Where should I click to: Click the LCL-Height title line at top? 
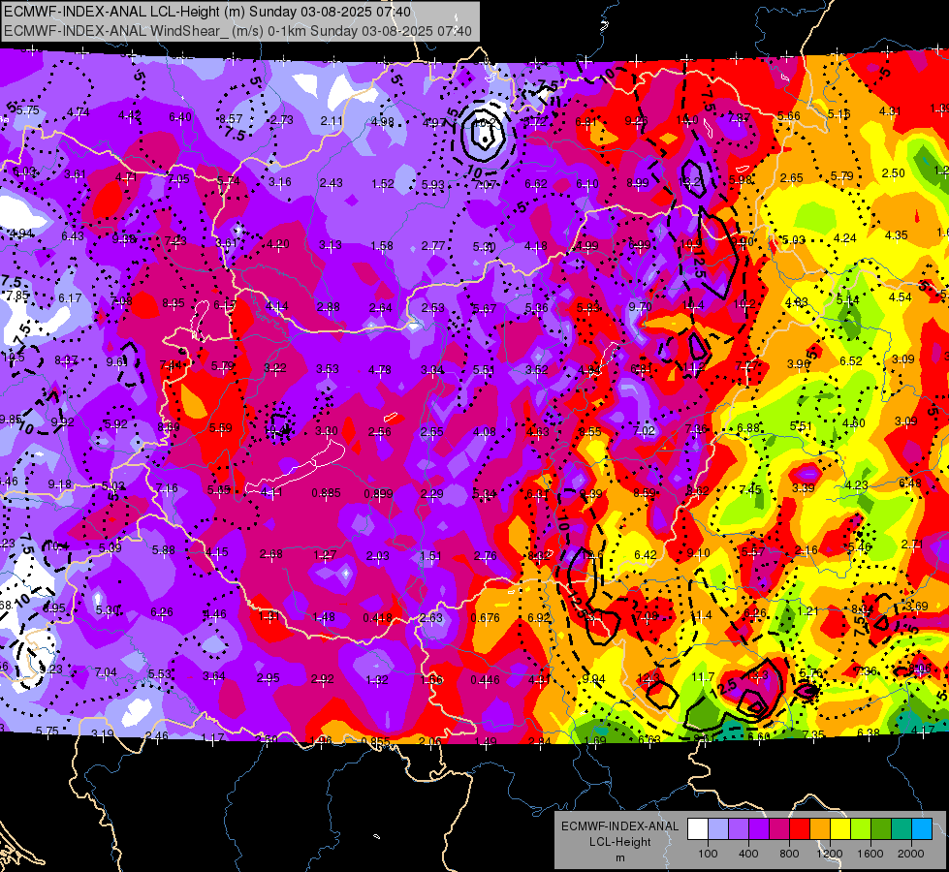click(207, 12)
